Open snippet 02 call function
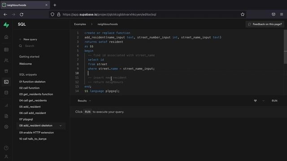The image size is (287, 161). pyautogui.click(x=29, y=88)
